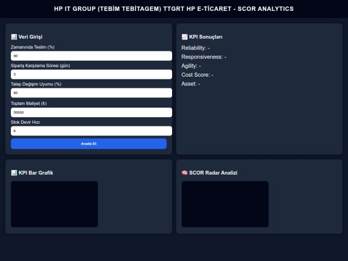Click the 'Talep Değişim Uyumu (%)' label
348x261 pixels.
pyautogui.click(x=36, y=84)
